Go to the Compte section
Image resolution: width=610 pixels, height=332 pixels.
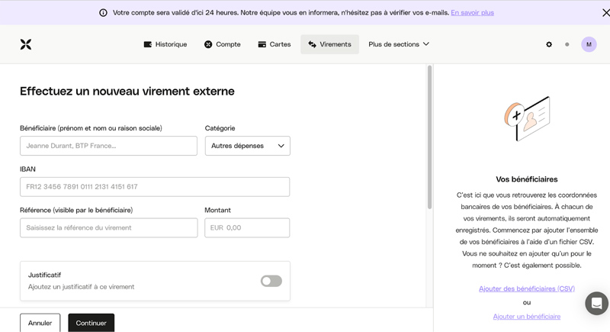coord(223,44)
